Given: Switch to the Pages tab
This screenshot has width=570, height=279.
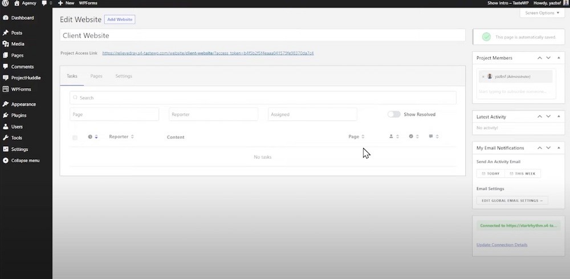Looking at the screenshot, I should coord(96,76).
